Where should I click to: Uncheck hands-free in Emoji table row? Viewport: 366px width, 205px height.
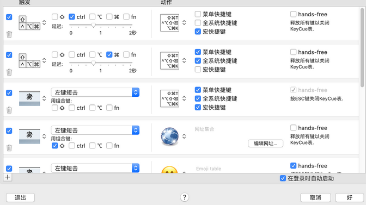tap(293, 166)
